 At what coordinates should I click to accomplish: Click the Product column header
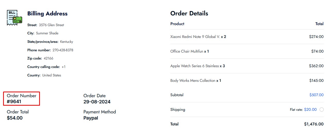click(x=177, y=24)
